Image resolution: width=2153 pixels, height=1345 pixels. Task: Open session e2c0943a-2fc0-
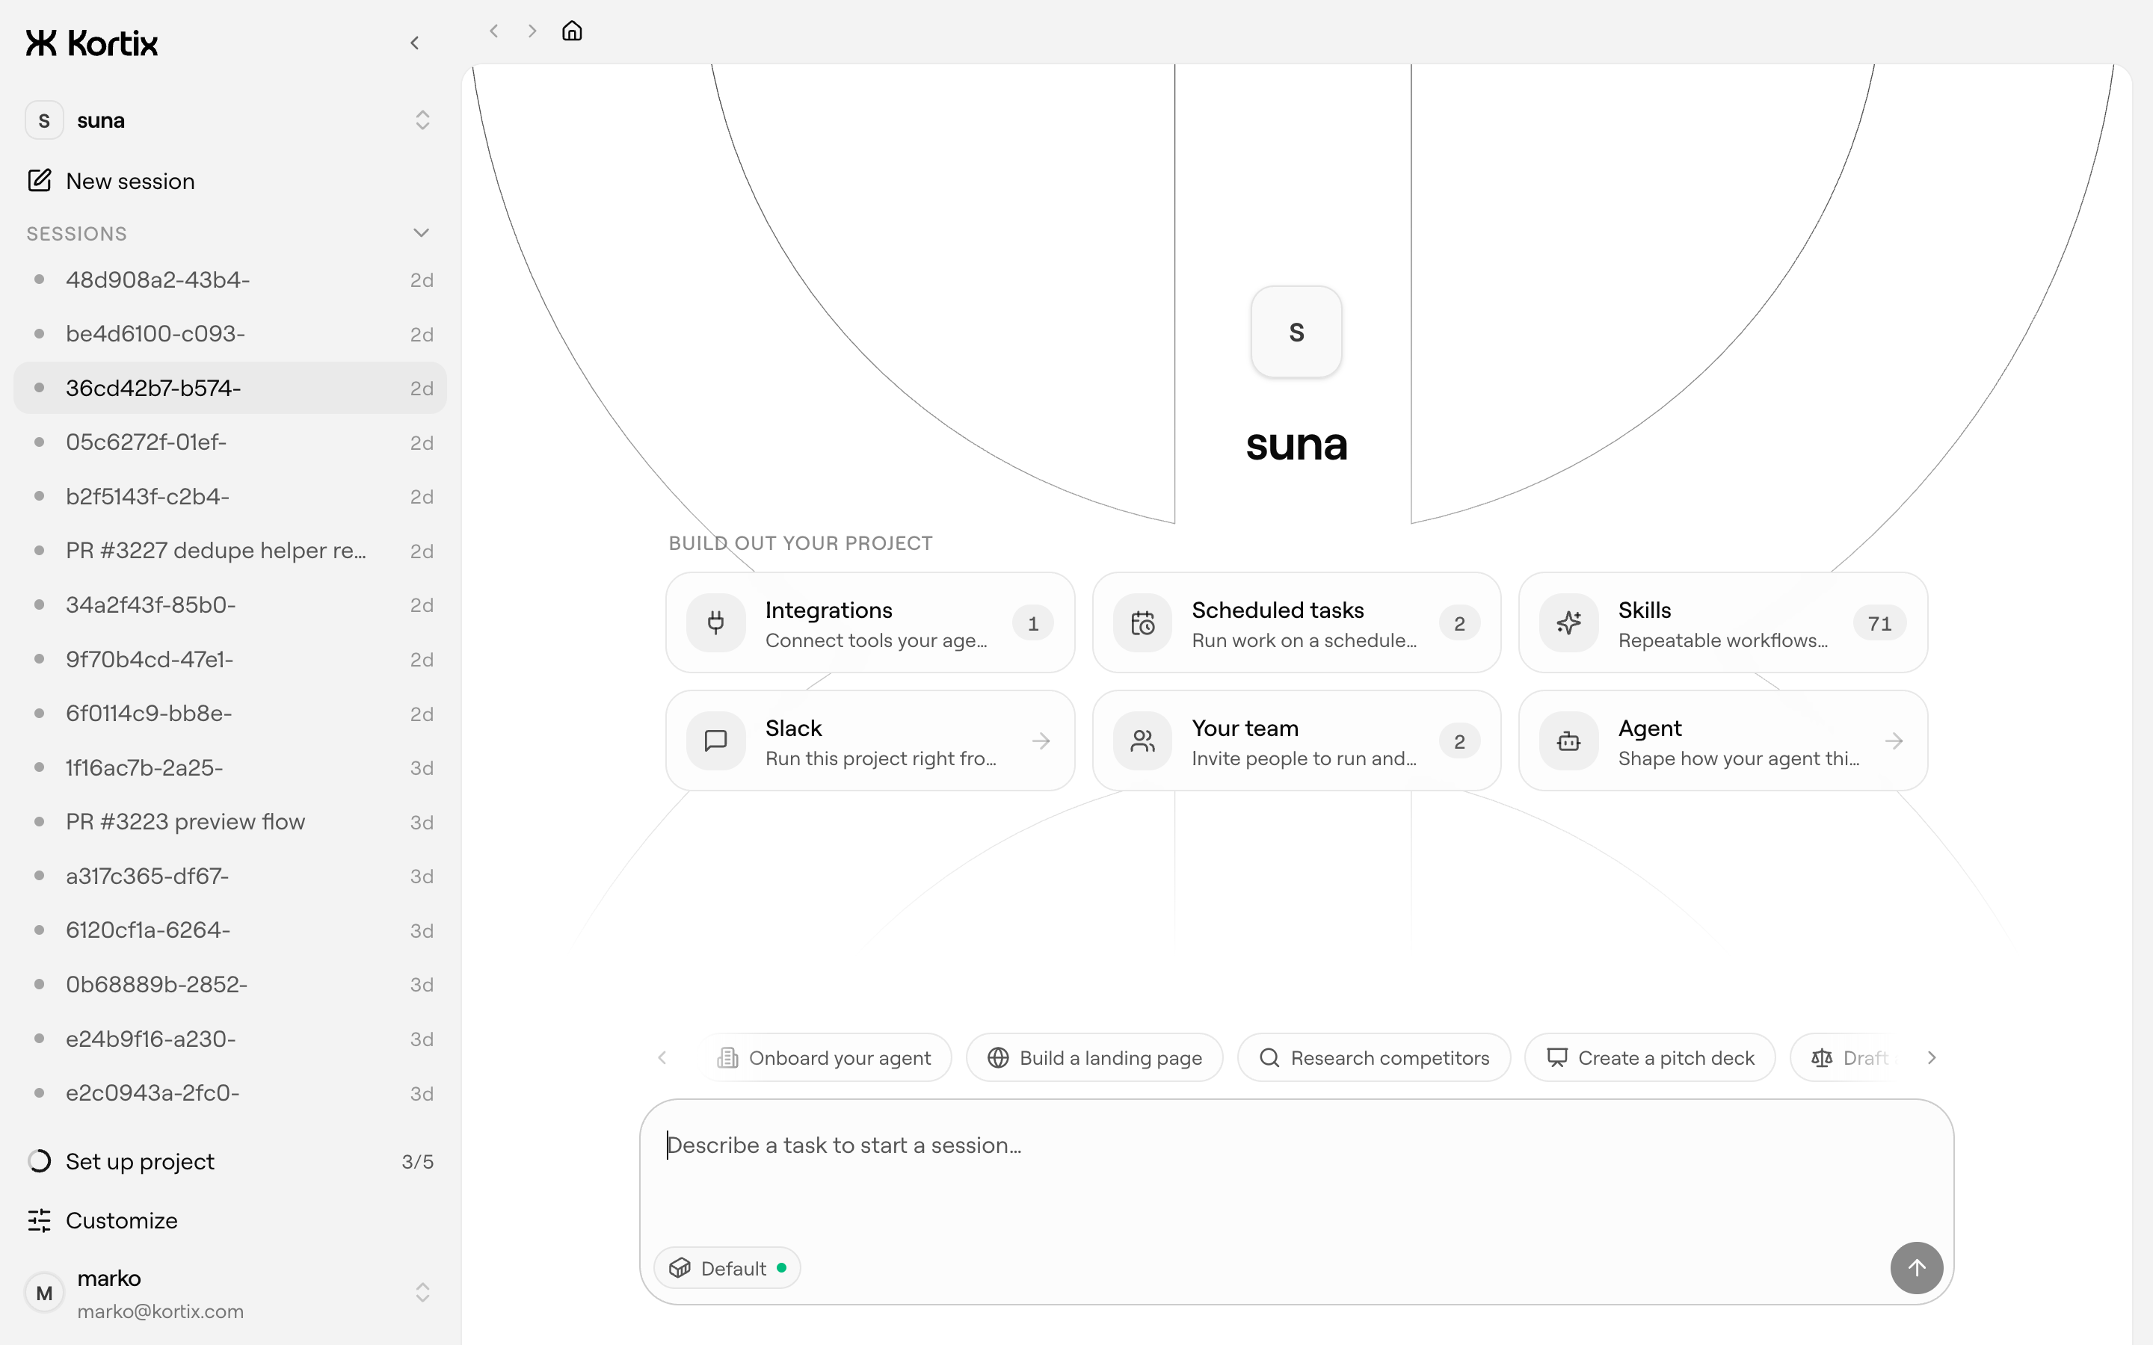pos(230,1094)
